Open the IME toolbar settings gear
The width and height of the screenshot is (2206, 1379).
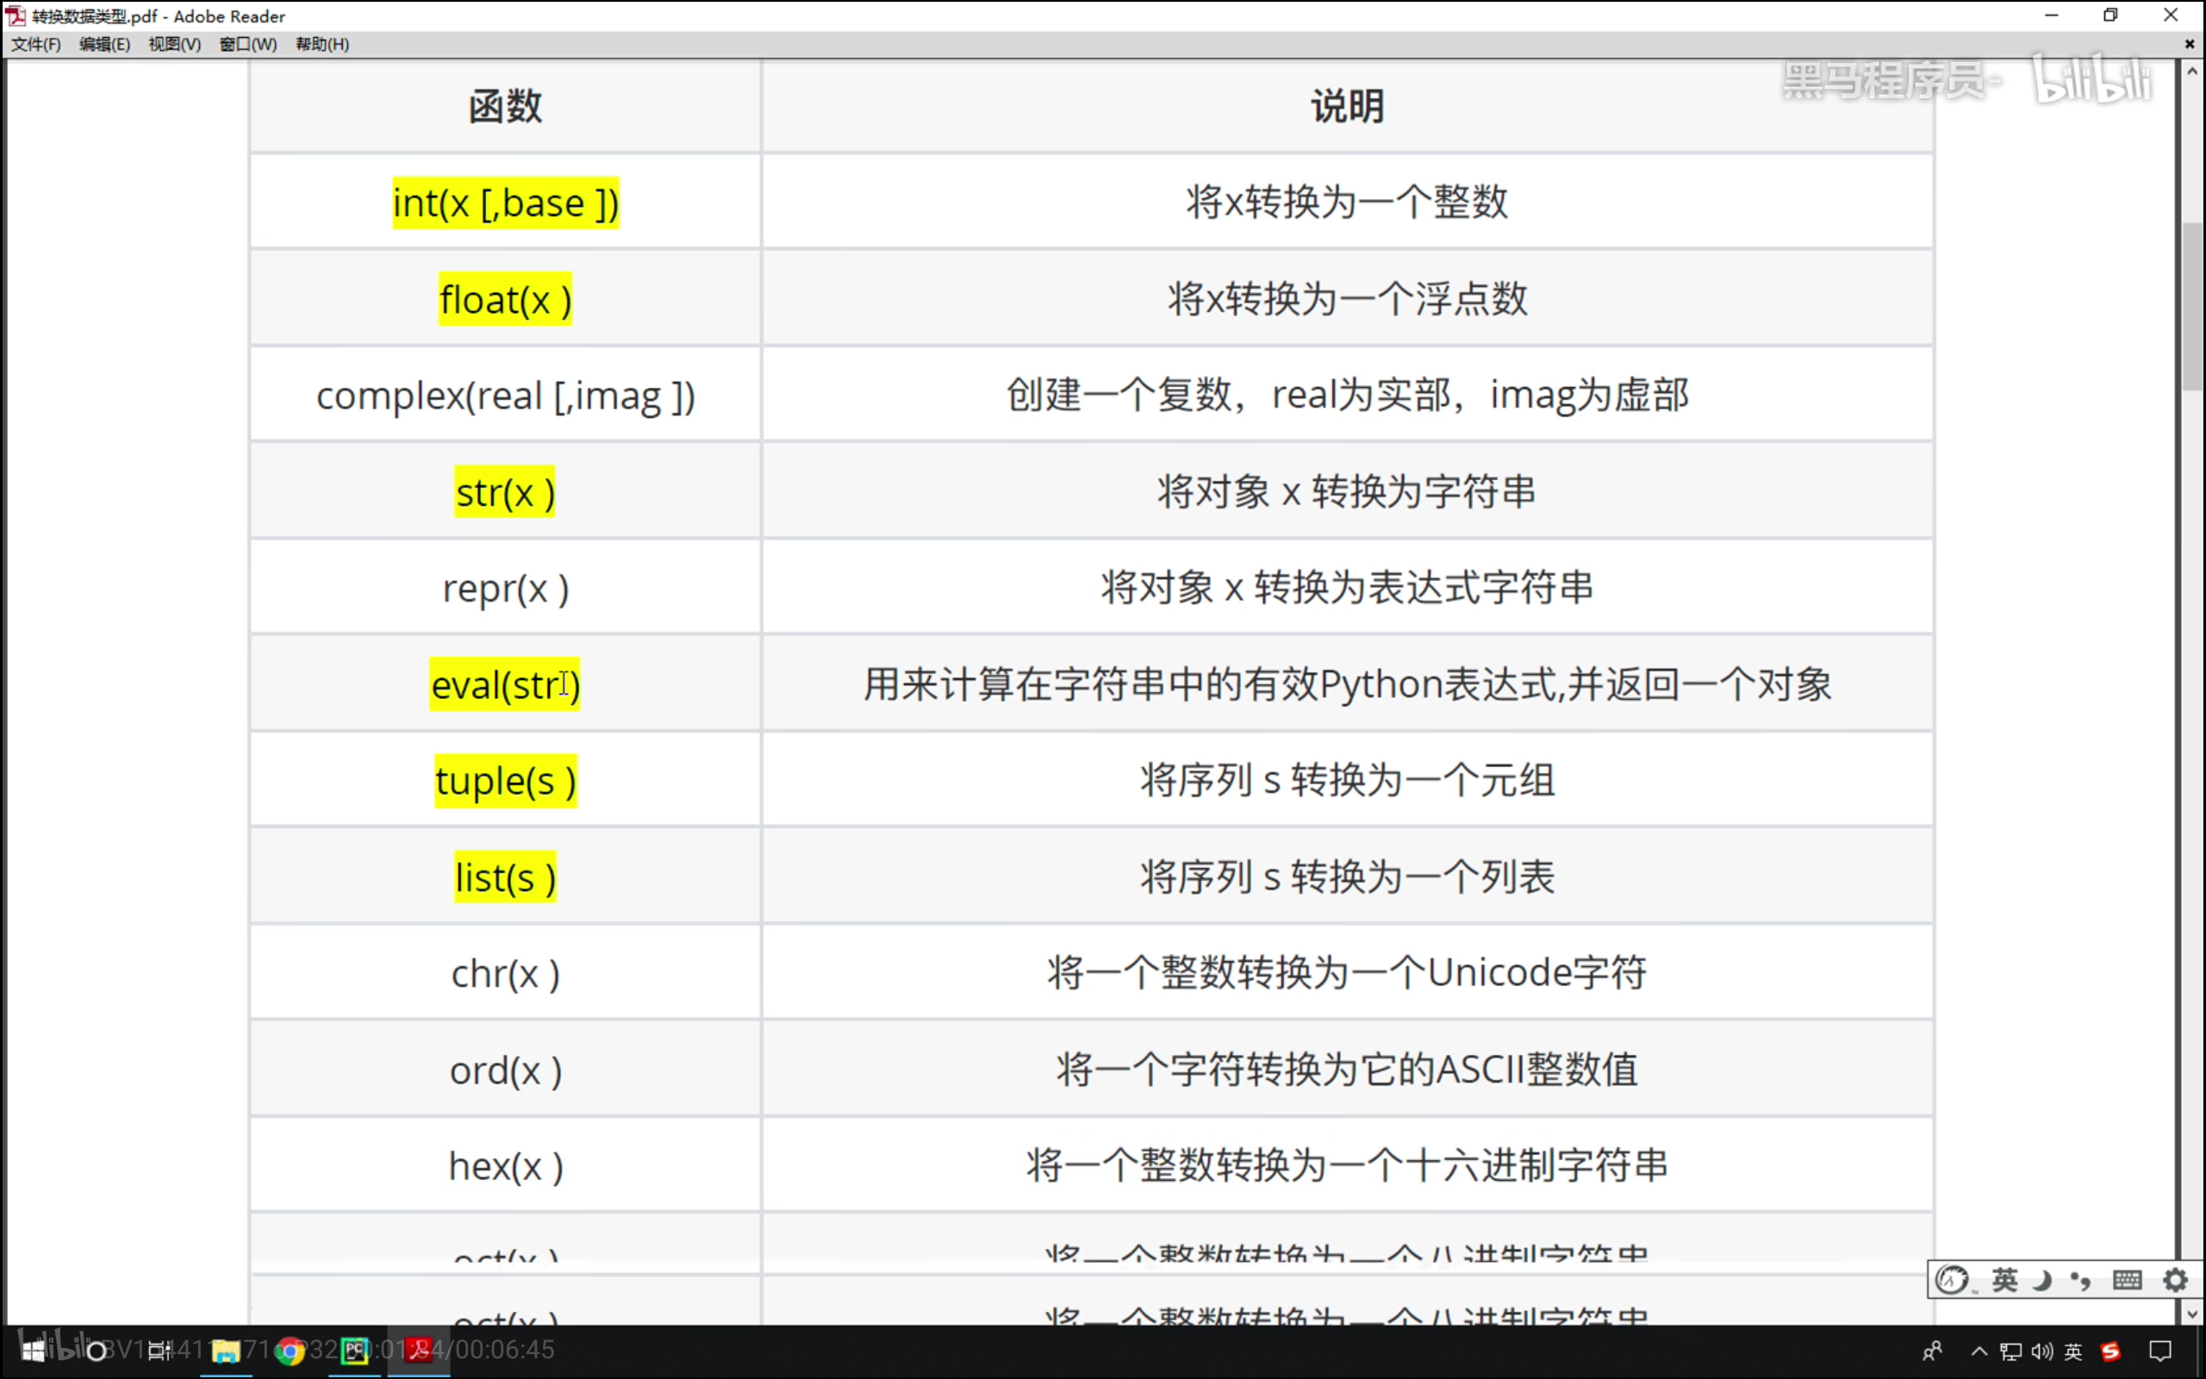tap(2175, 1281)
